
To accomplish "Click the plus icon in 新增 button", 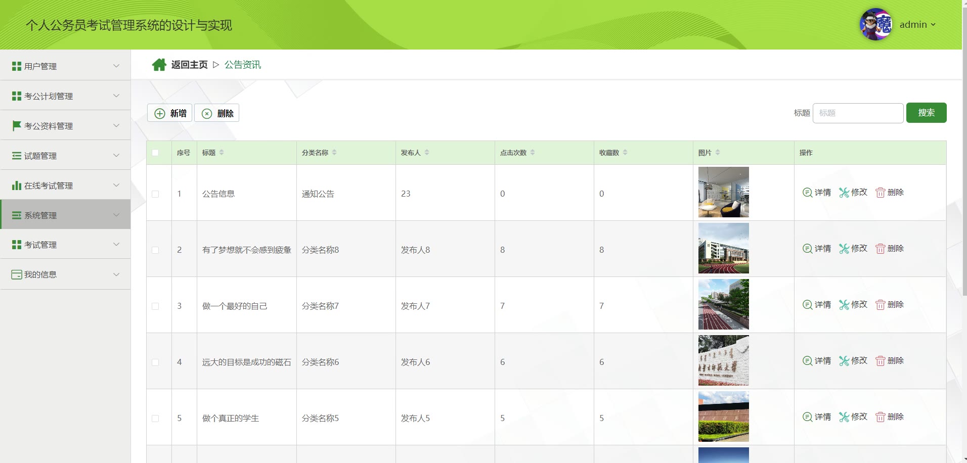I will 160,113.
